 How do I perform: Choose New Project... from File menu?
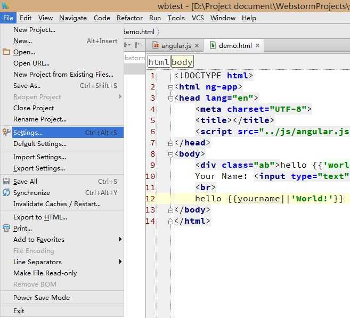[x=62, y=30]
